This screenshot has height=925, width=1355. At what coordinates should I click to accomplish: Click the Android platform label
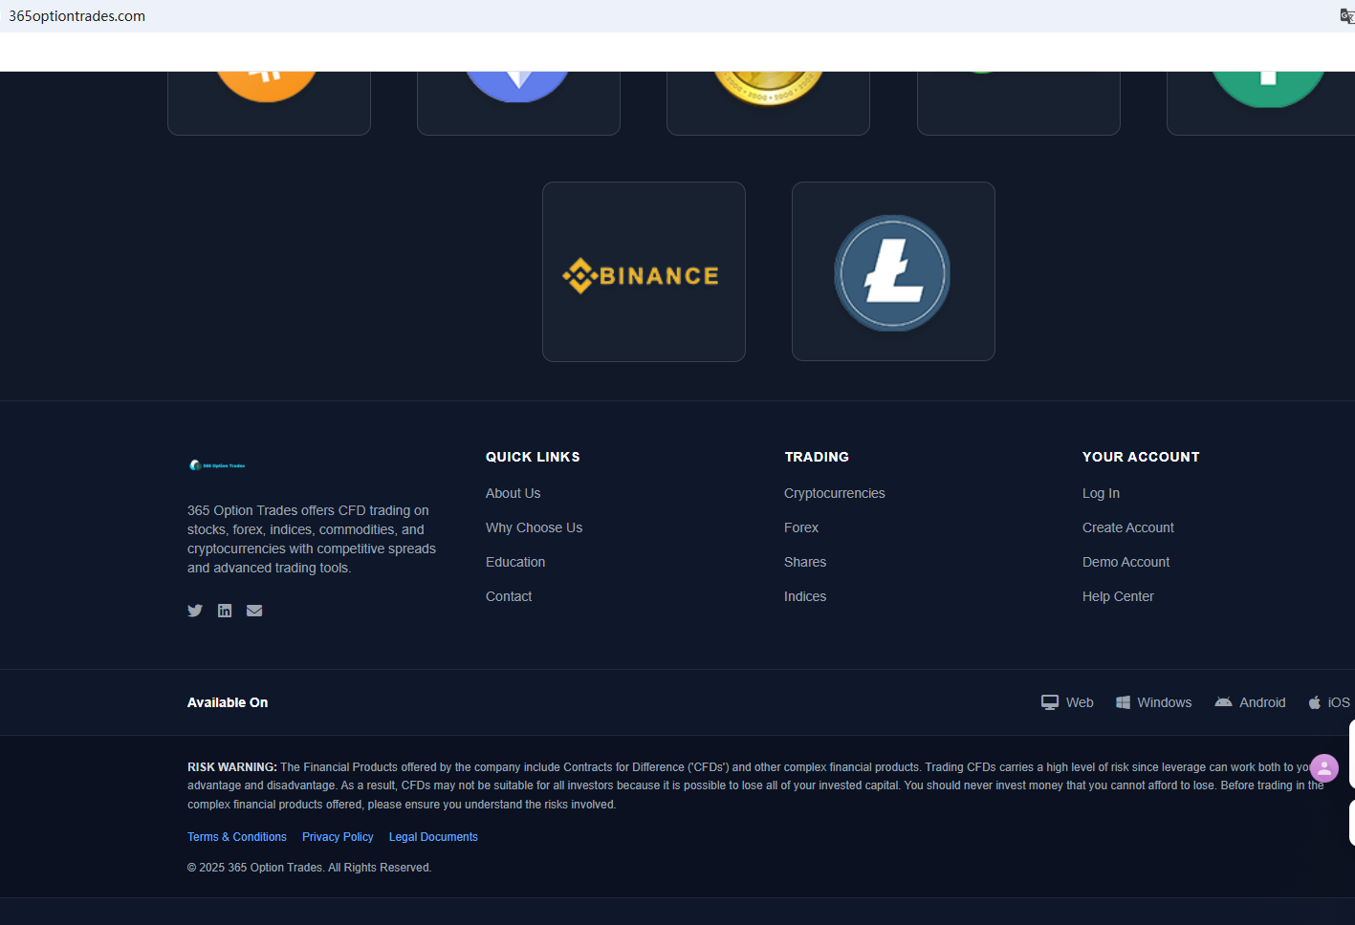point(1262,702)
